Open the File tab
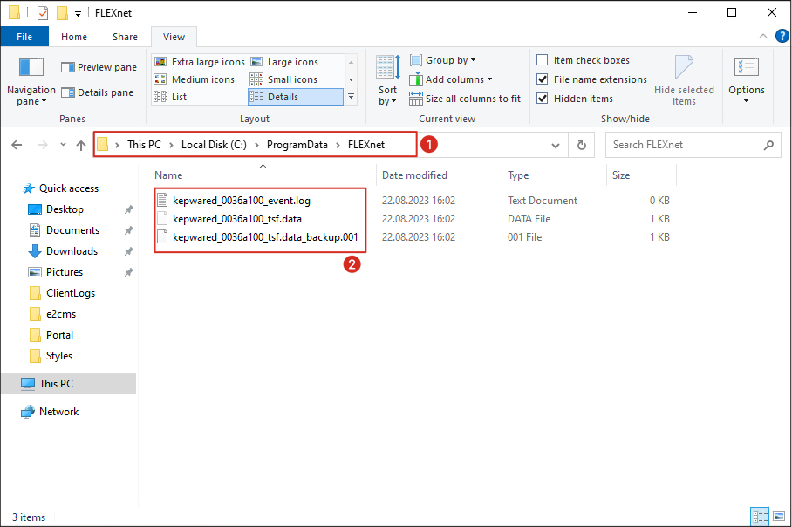This screenshot has height=527, width=792. (24, 37)
